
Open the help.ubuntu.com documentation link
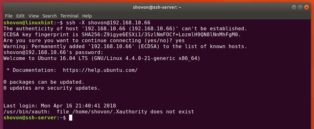[100, 70]
